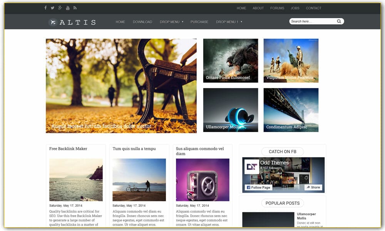The width and height of the screenshot is (385, 231).
Task: Click the Facebook icon in the top bar
Action: 45,7
